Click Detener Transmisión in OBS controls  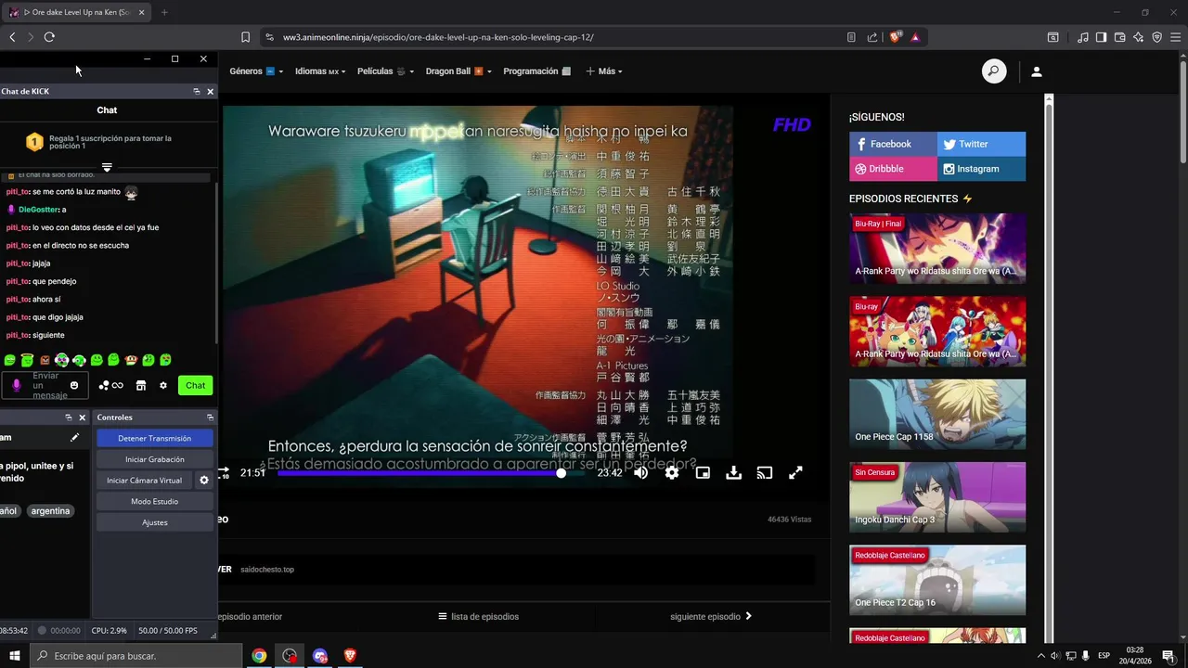[x=155, y=438]
